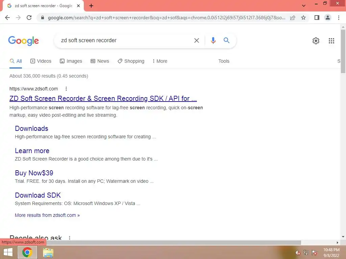
Task: Open the Buy Now$39 sitelink
Action: pyautogui.click(x=34, y=173)
